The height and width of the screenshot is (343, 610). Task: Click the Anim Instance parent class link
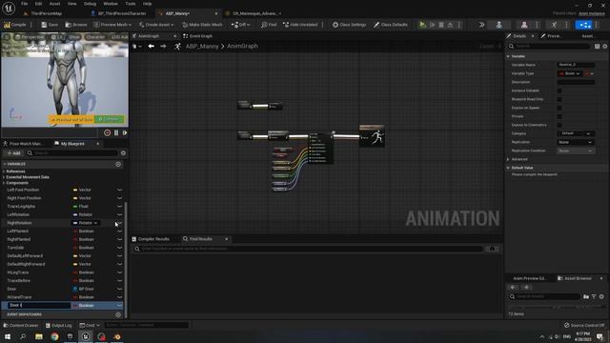pos(591,13)
